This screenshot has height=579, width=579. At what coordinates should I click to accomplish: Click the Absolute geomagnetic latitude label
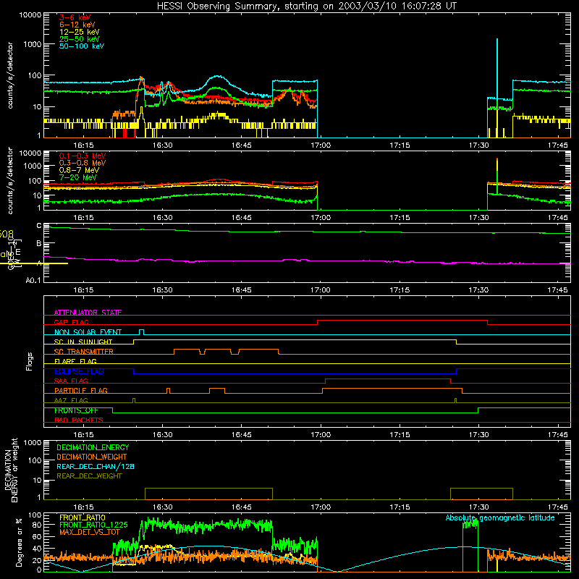[500, 517]
